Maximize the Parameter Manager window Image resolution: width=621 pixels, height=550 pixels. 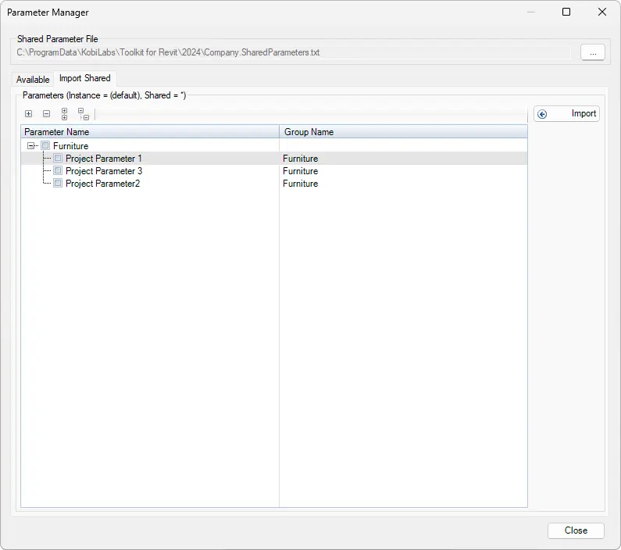(566, 12)
